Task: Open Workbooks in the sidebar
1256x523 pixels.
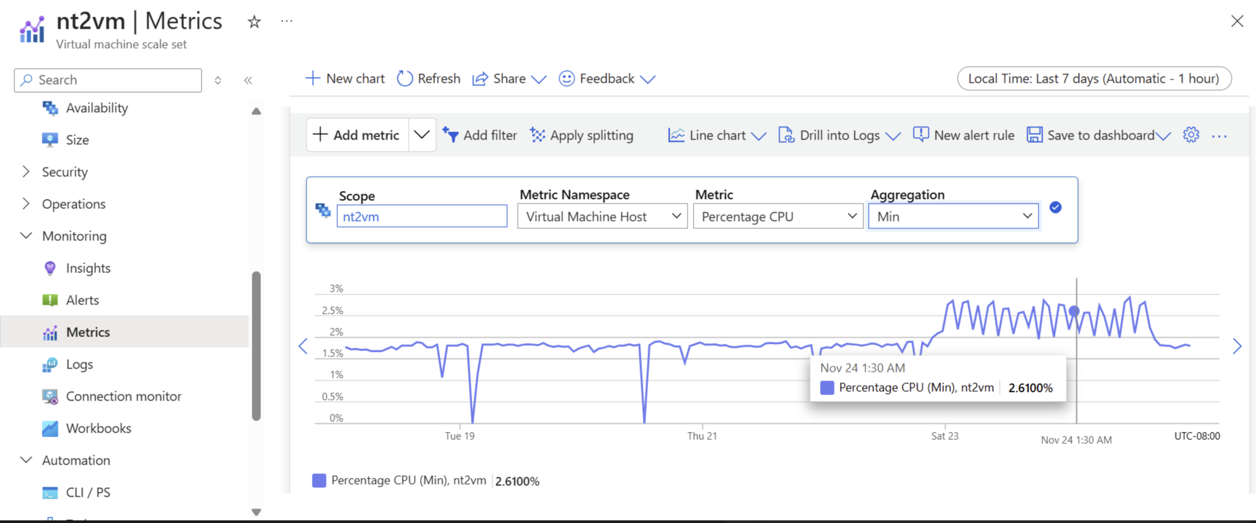Action: tap(98, 428)
